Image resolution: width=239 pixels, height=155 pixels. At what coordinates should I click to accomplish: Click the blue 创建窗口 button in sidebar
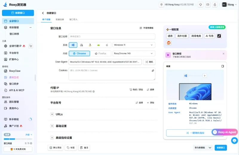18,13
